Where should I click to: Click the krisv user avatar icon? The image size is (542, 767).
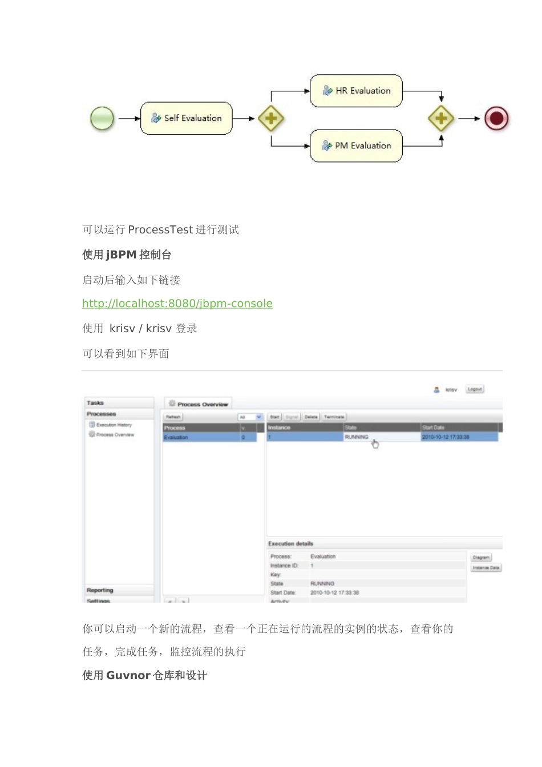pos(436,390)
